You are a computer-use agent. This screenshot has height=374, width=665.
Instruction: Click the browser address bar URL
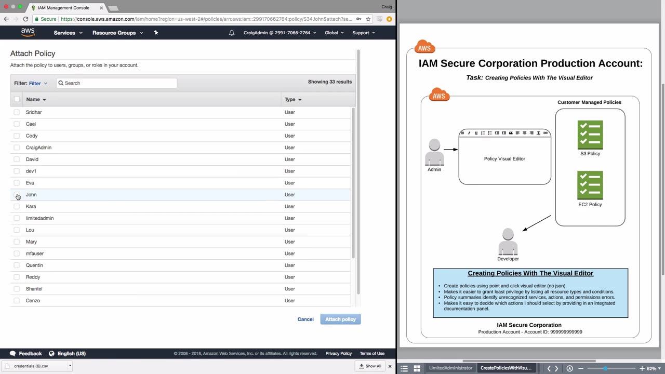pyautogui.click(x=206, y=19)
